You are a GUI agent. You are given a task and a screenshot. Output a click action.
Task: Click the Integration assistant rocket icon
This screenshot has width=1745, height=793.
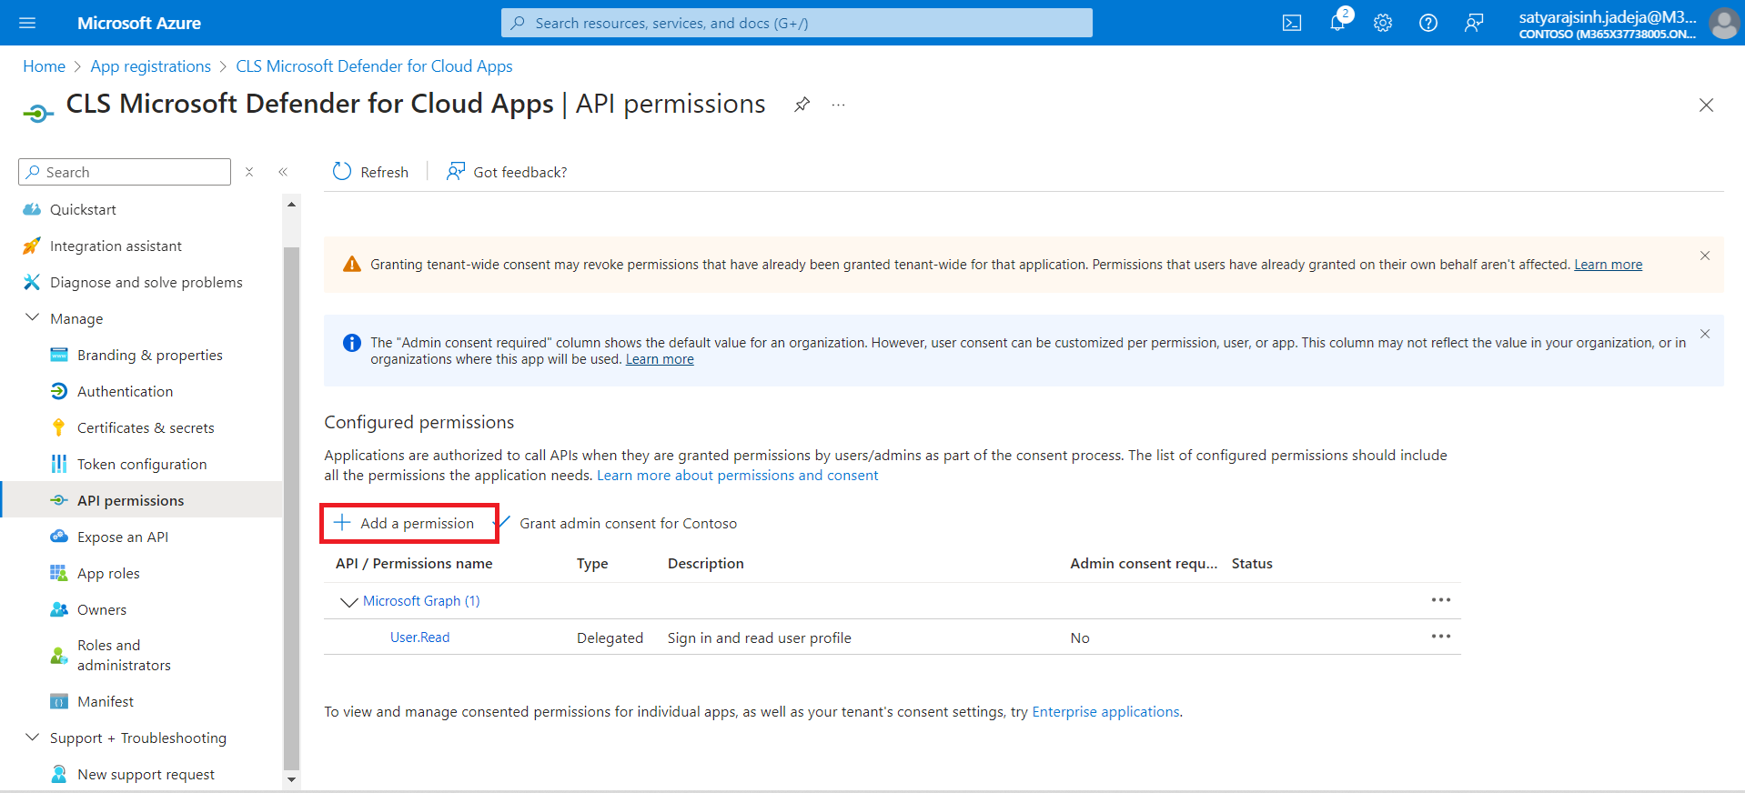click(32, 246)
